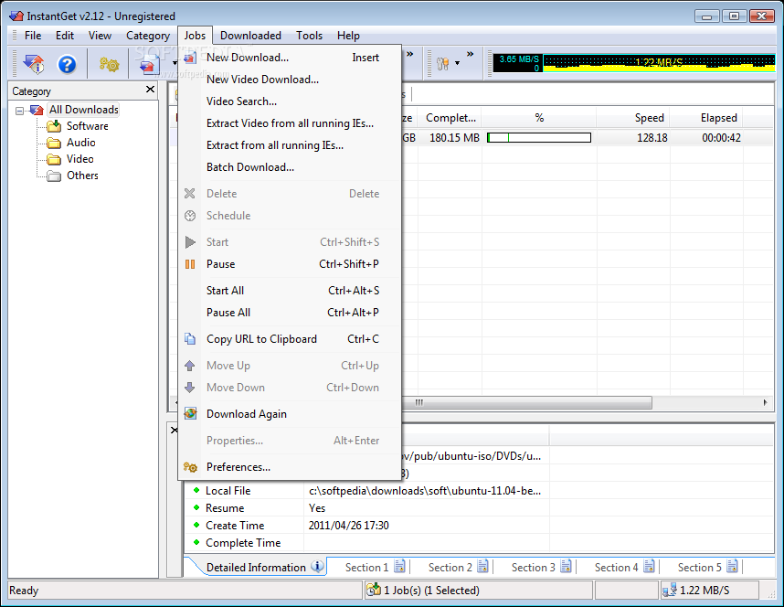
Task: Select All Downloads in category tree
Action: [83, 110]
